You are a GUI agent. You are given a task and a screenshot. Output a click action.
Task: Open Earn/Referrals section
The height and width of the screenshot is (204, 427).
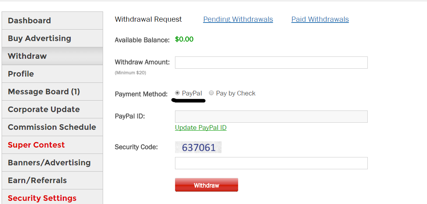37,180
